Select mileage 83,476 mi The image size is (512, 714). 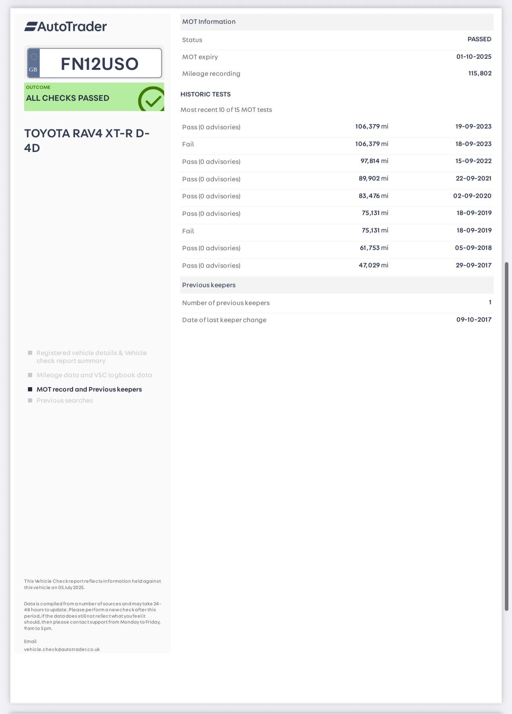click(x=373, y=196)
